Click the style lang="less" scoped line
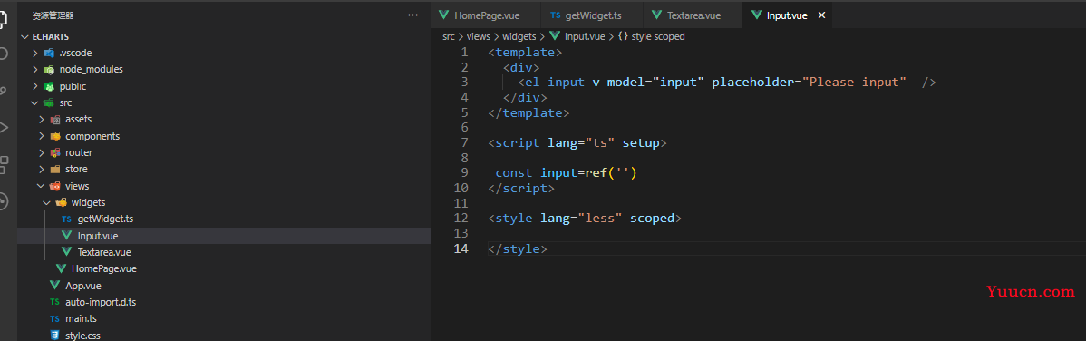The height and width of the screenshot is (341, 1086). click(586, 218)
